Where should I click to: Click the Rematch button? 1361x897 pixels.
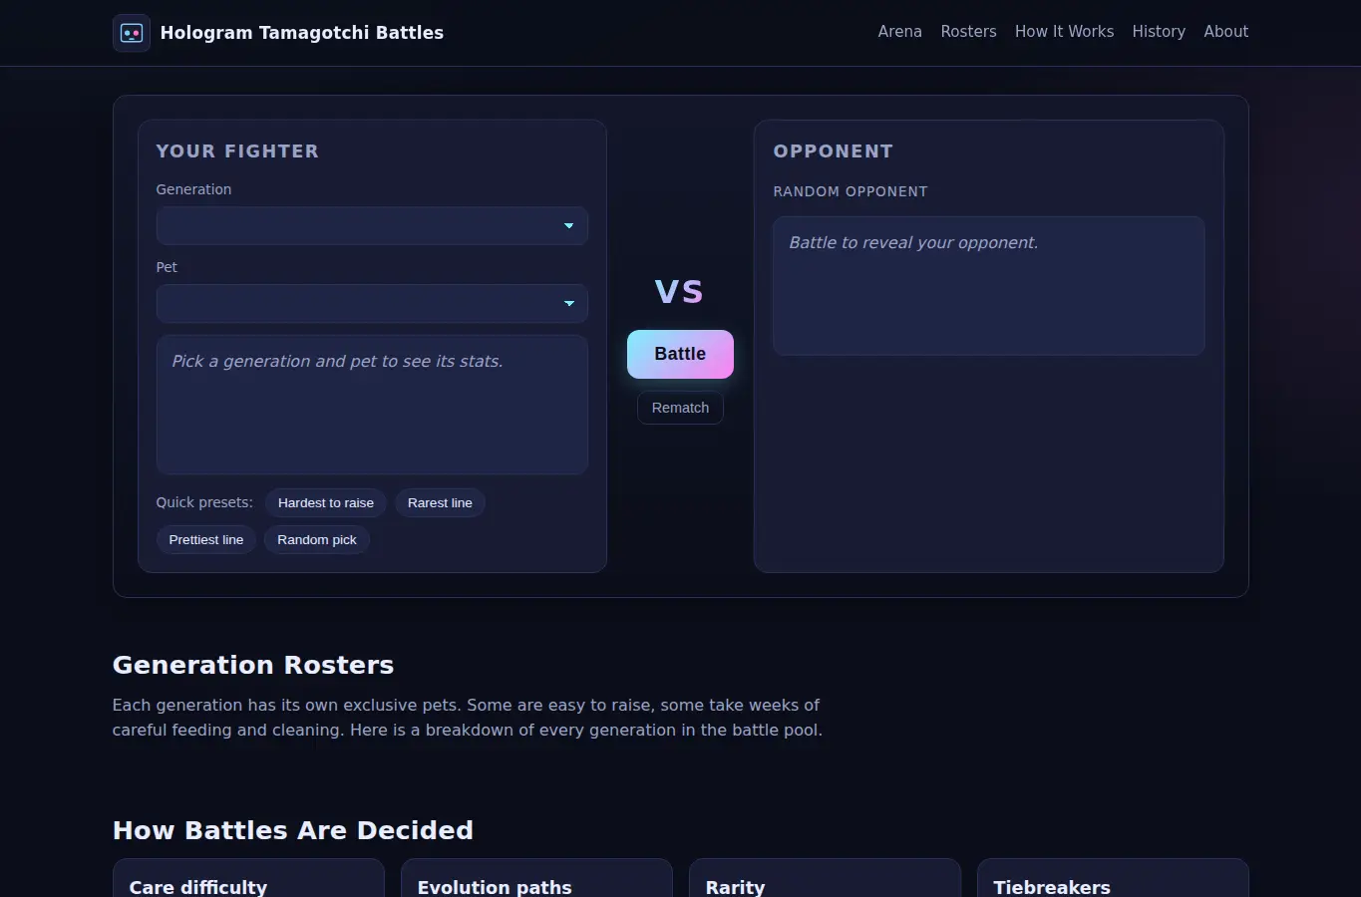(680, 408)
